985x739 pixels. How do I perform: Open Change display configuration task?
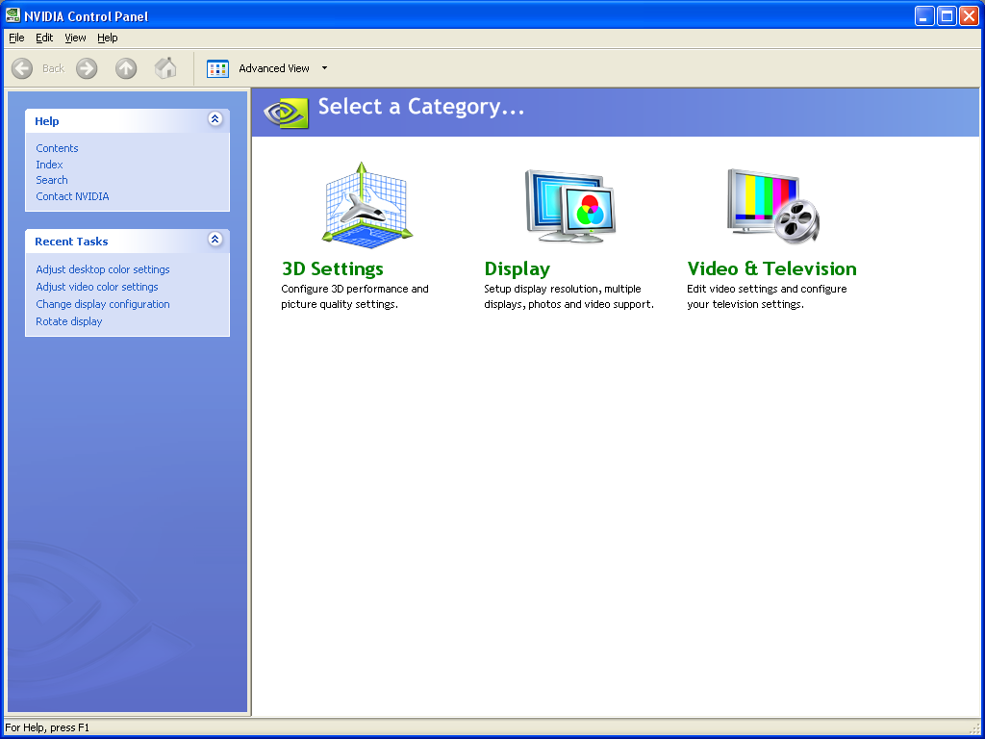click(103, 304)
